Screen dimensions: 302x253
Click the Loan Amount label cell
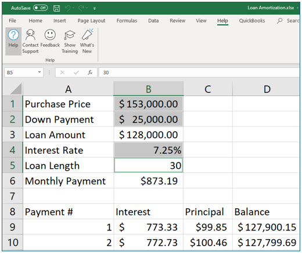pos(69,135)
